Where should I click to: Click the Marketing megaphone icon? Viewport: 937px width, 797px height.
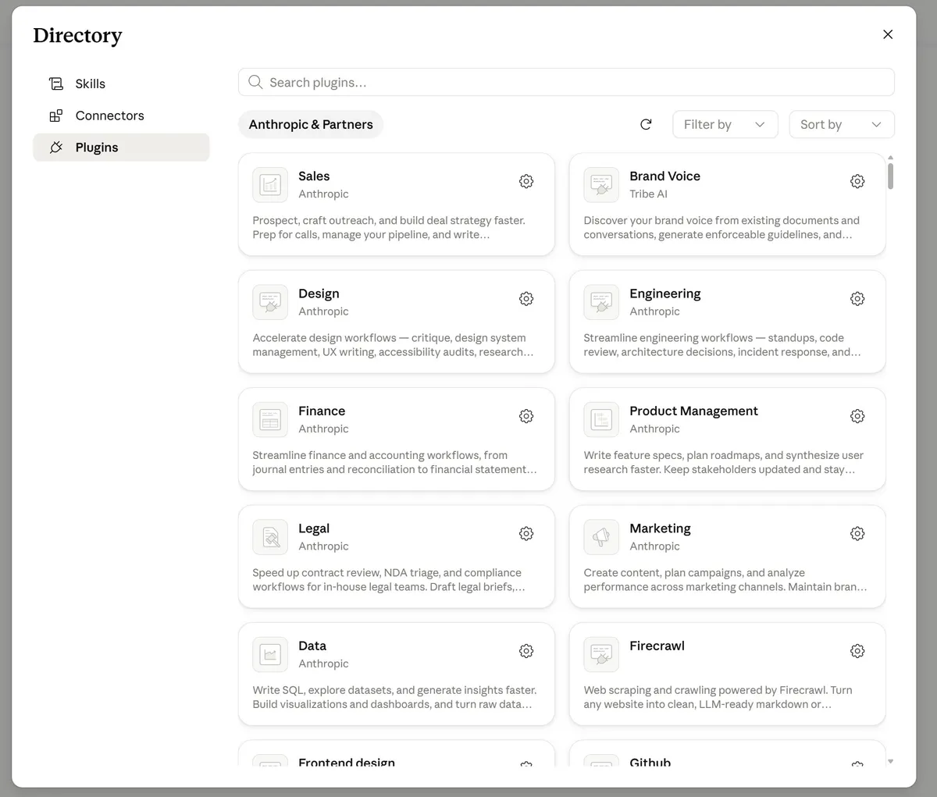click(601, 537)
